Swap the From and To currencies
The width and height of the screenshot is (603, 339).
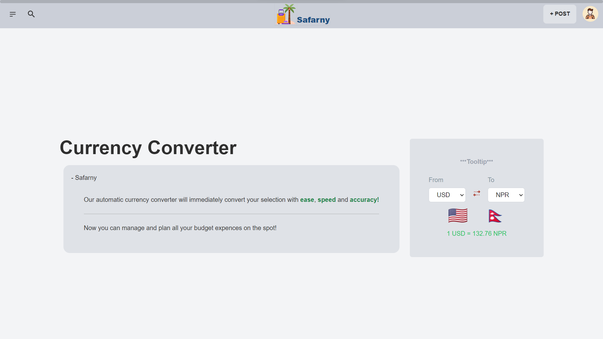point(477,193)
